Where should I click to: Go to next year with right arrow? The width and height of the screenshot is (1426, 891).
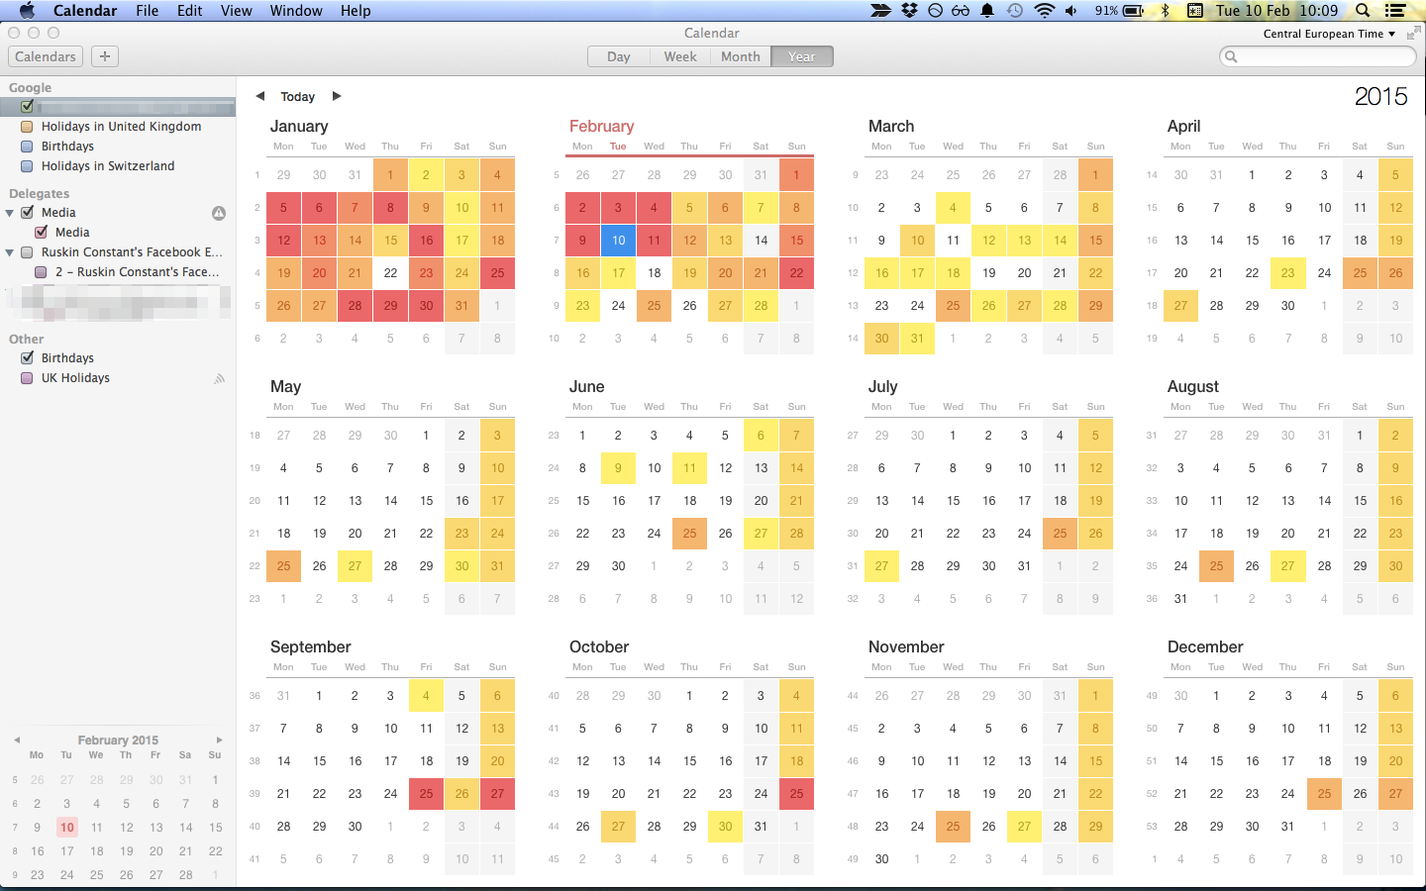[x=337, y=96]
